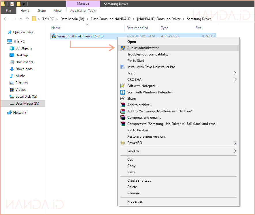Viewport: 255px width, 215px height.
Task: Click the WinRAR Add to archive icon
Action: coord(122,105)
